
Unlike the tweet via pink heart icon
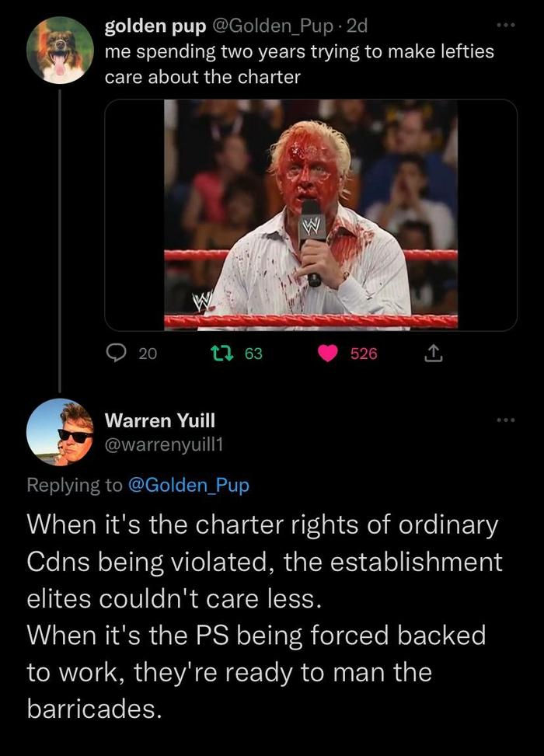click(328, 354)
